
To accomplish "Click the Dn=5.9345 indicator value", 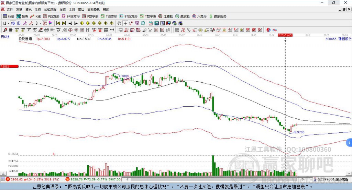I will 104,39.
